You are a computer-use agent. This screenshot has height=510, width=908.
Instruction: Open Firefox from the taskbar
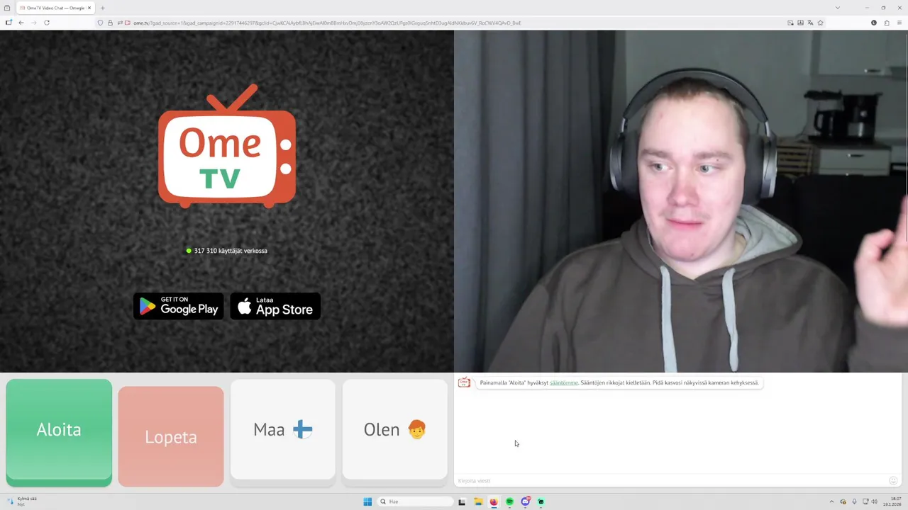(x=494, y=501)
